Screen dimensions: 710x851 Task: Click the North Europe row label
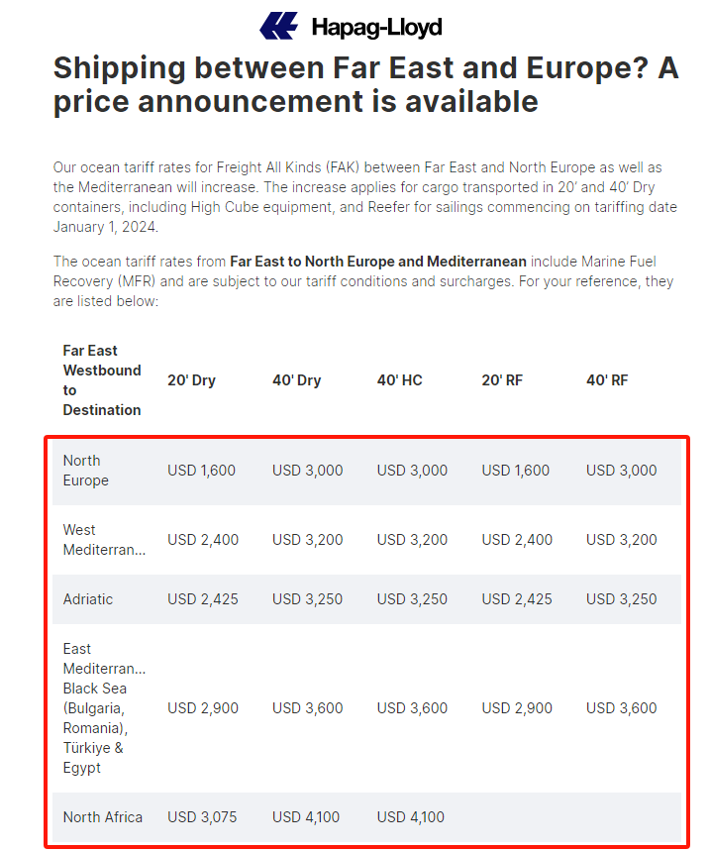[x=86, y=471]
